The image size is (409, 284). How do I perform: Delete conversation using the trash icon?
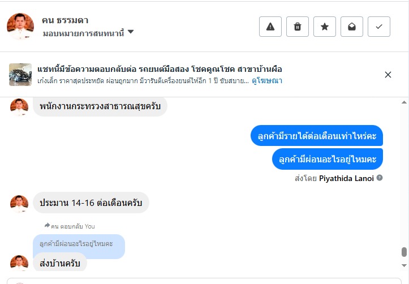(x=298, y=27)
